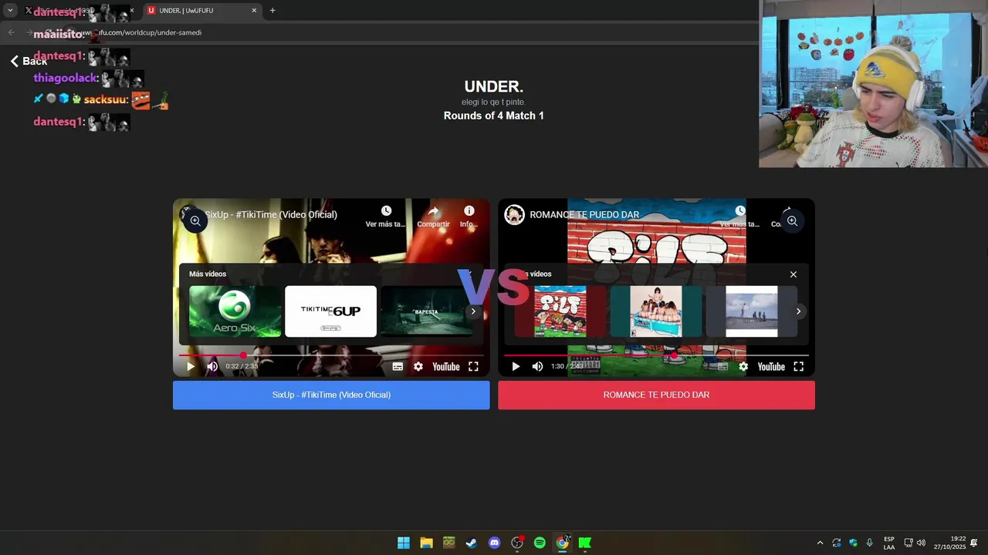Open Steam from the taskbar
This screenshot has height=555, width=988.
coord(472,543)
